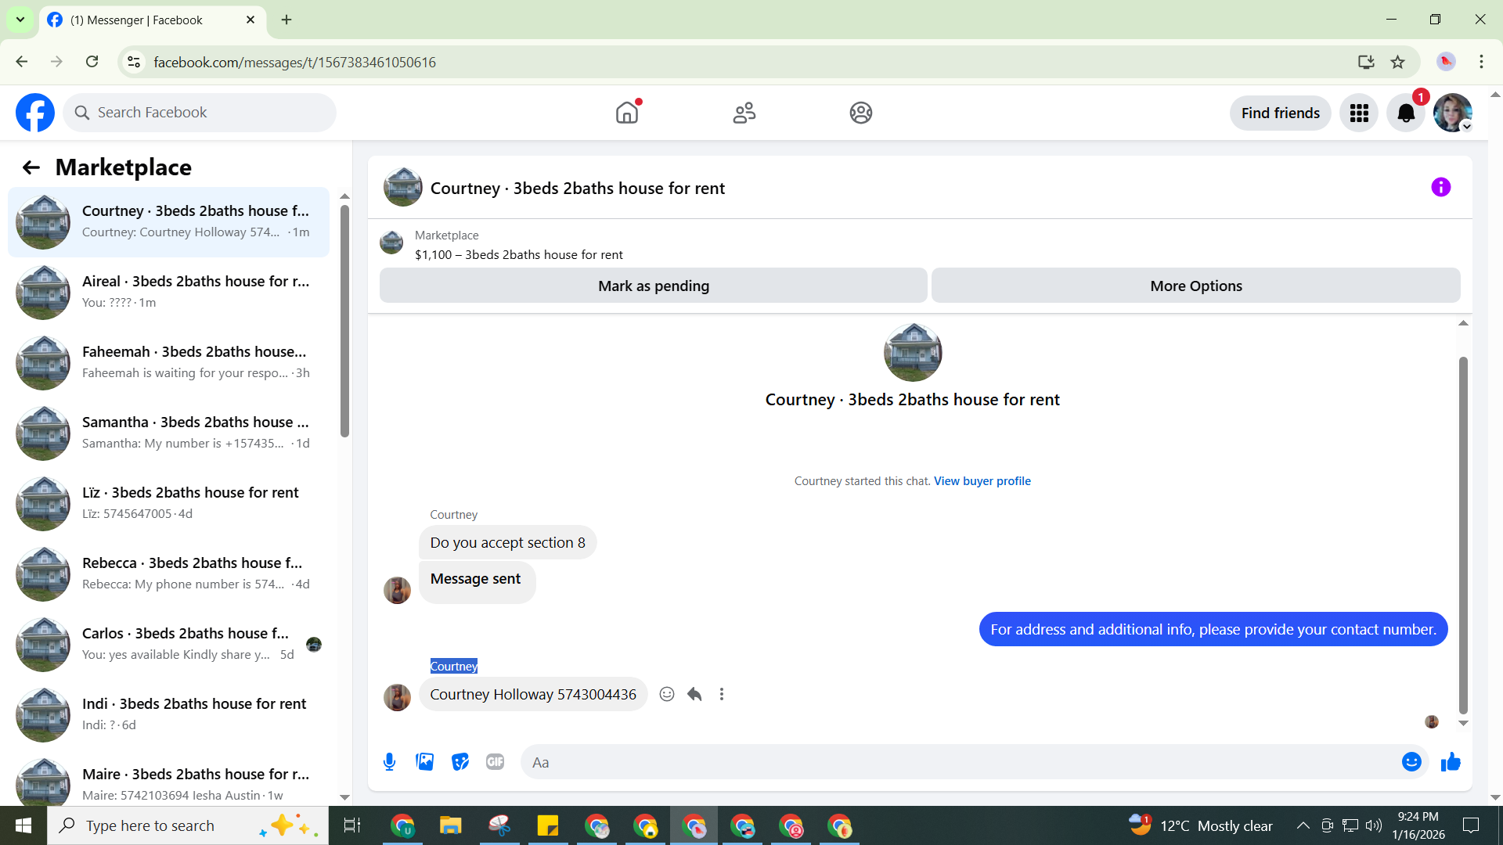Reply to Courtney Holloway phone message
Image resolution: width=1503 pixels, height=845 pixels.
click(694, 694)
